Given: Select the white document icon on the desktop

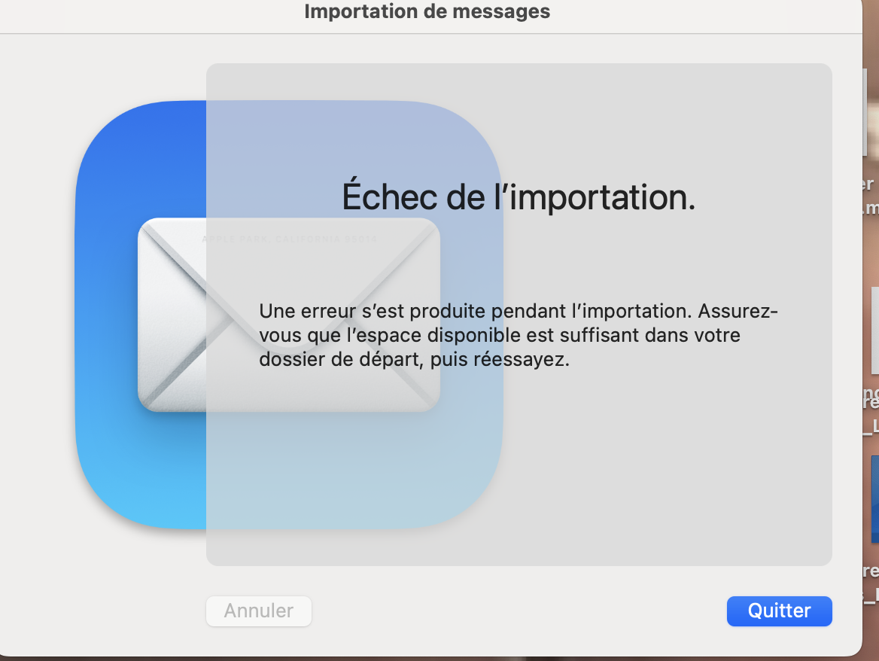Looking at the screenshot, I should coord(874,333).
